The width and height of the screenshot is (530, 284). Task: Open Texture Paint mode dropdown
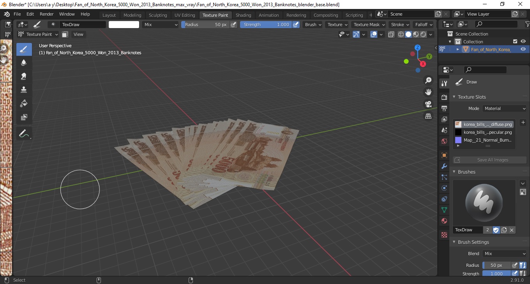point(38,34)
